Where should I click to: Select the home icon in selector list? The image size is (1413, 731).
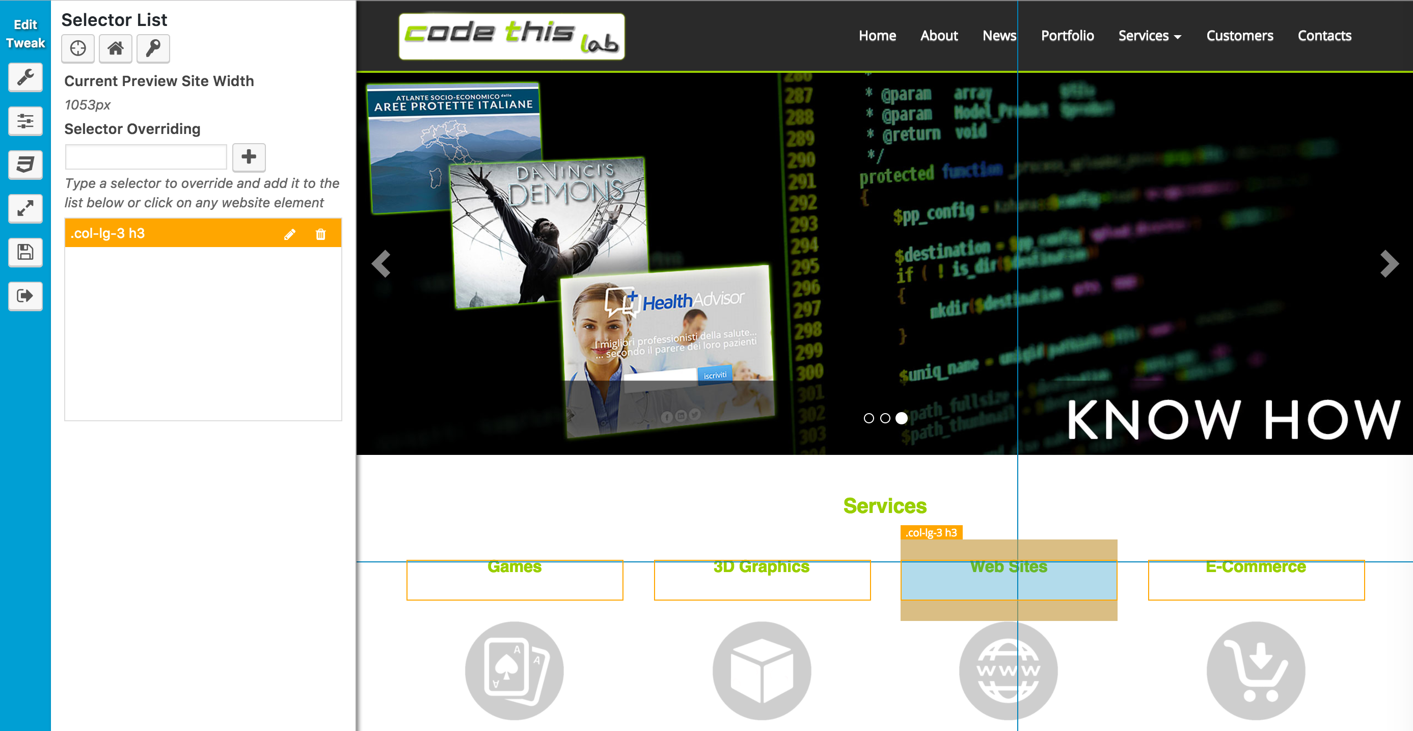[x=116, y=48]
